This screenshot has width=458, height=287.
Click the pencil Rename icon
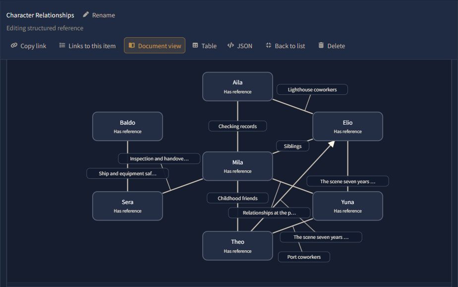86,14
